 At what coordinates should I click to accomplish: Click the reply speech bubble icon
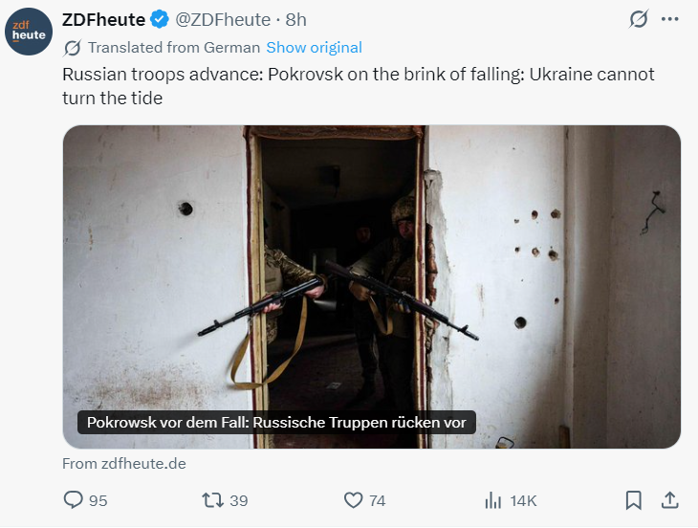(x=75, y=500)
